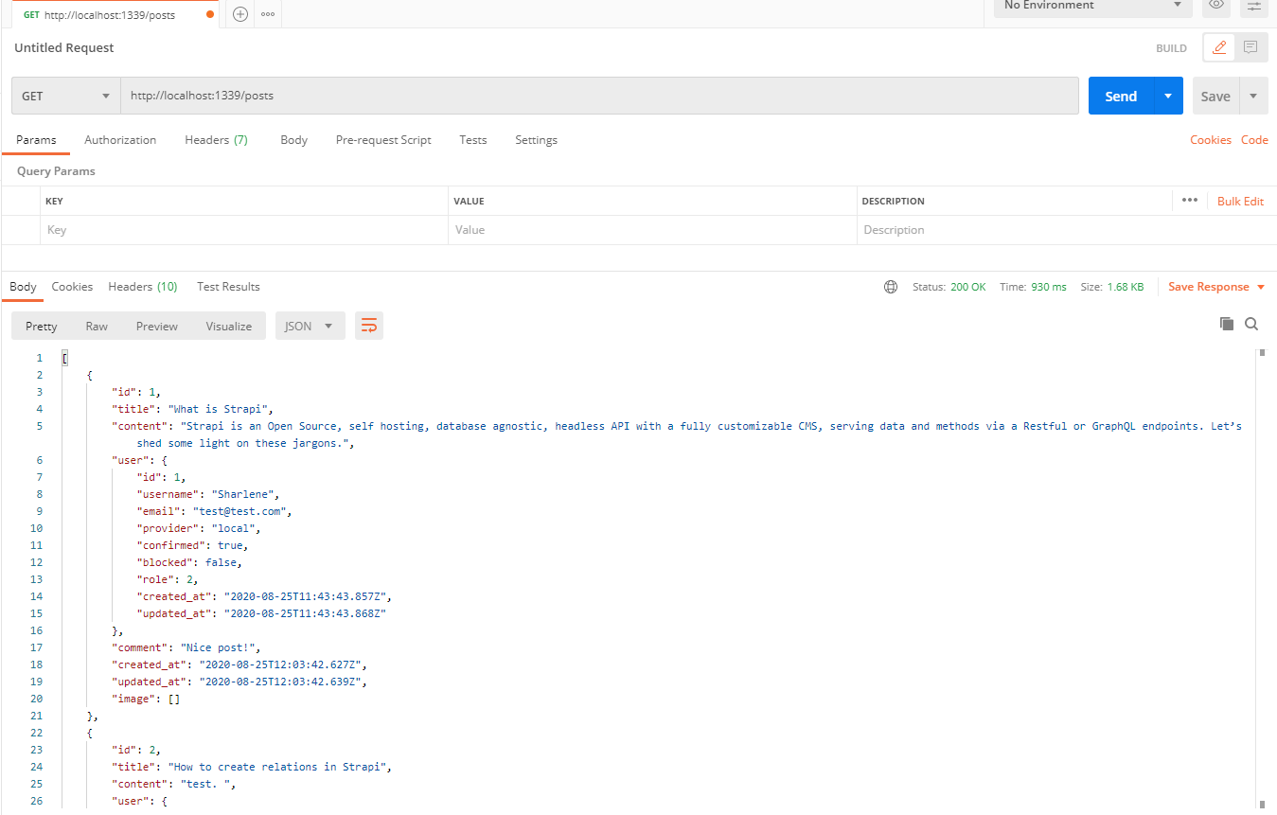Click the query param Key field
Screen dimensions: 1277x815
pos(244,230)
